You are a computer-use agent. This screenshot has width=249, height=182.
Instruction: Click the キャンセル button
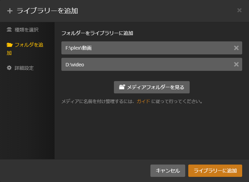coord(168,171)
